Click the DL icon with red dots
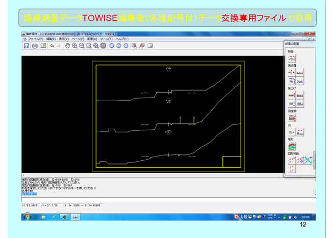 (x=300, y=132)
